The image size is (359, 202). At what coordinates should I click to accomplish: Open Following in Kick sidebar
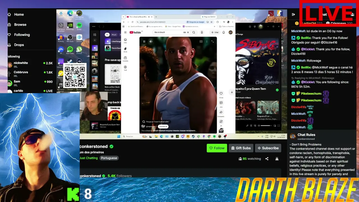tap(19, 35)
